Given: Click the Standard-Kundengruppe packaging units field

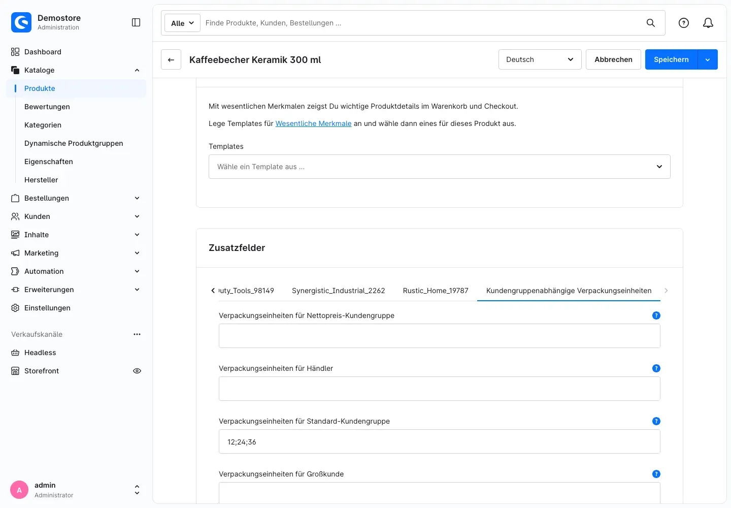Looking at the screenshot, I should pyautogui.click(x=440, y=441).
